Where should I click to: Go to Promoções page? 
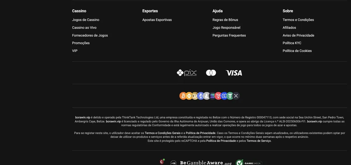coord(81,43)
